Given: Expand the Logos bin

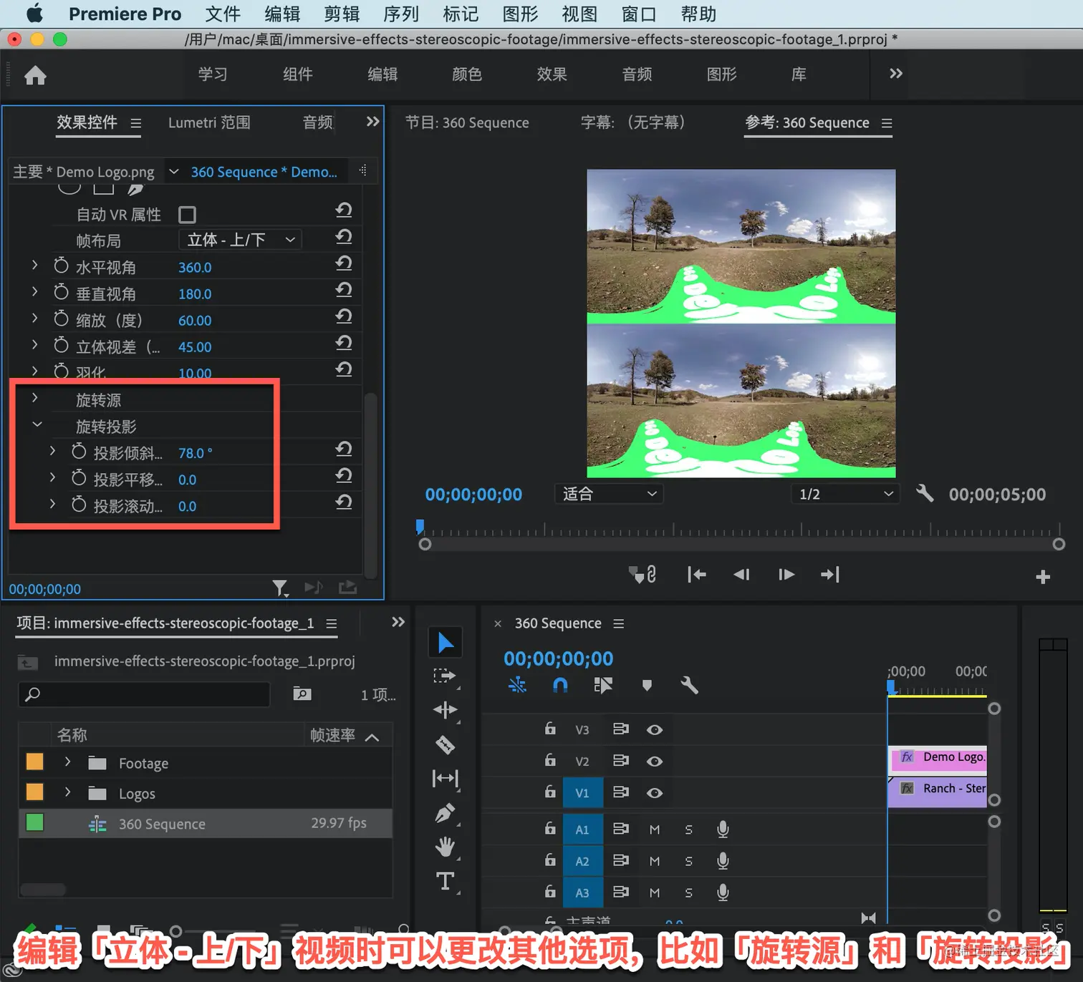Looking at the screenshot, I should (67, 792).
